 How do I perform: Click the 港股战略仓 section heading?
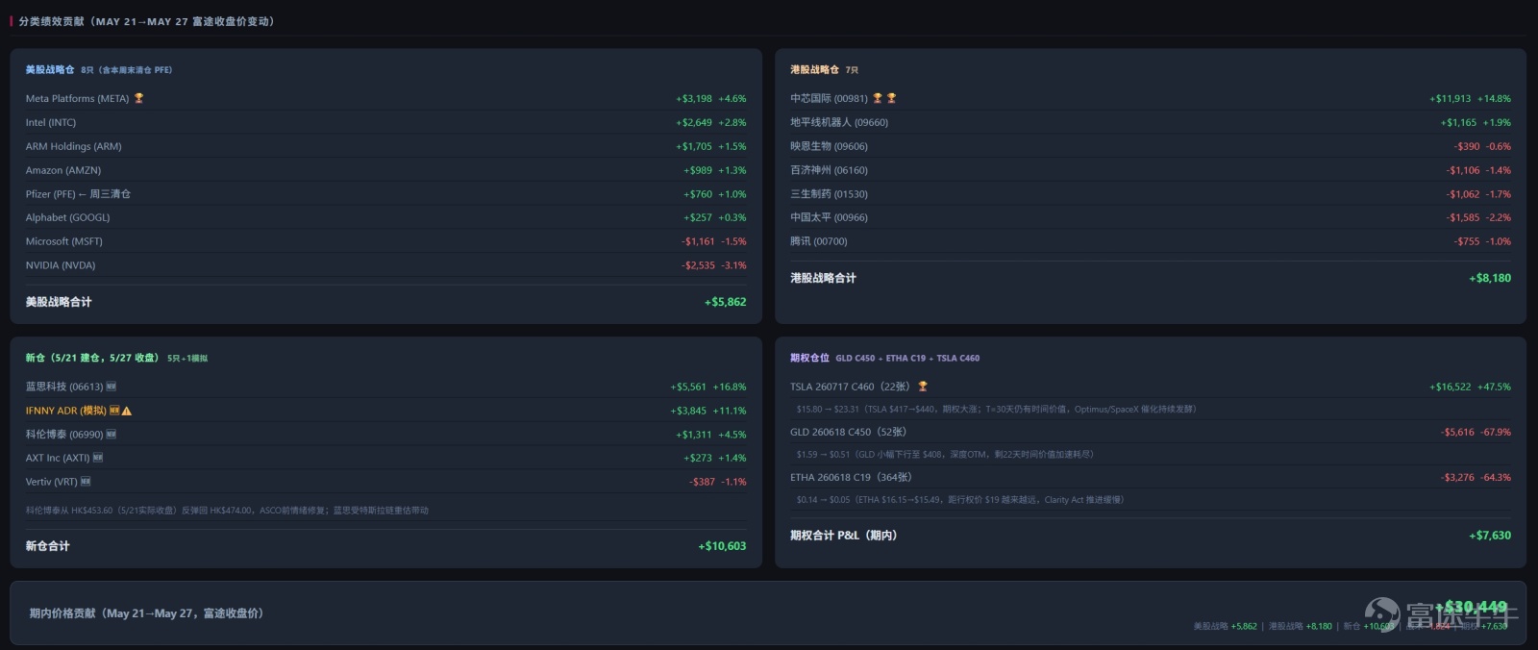(x=814, y=69)
